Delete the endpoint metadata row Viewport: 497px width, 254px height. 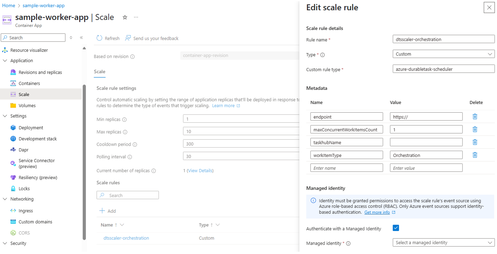click(475, 116)
